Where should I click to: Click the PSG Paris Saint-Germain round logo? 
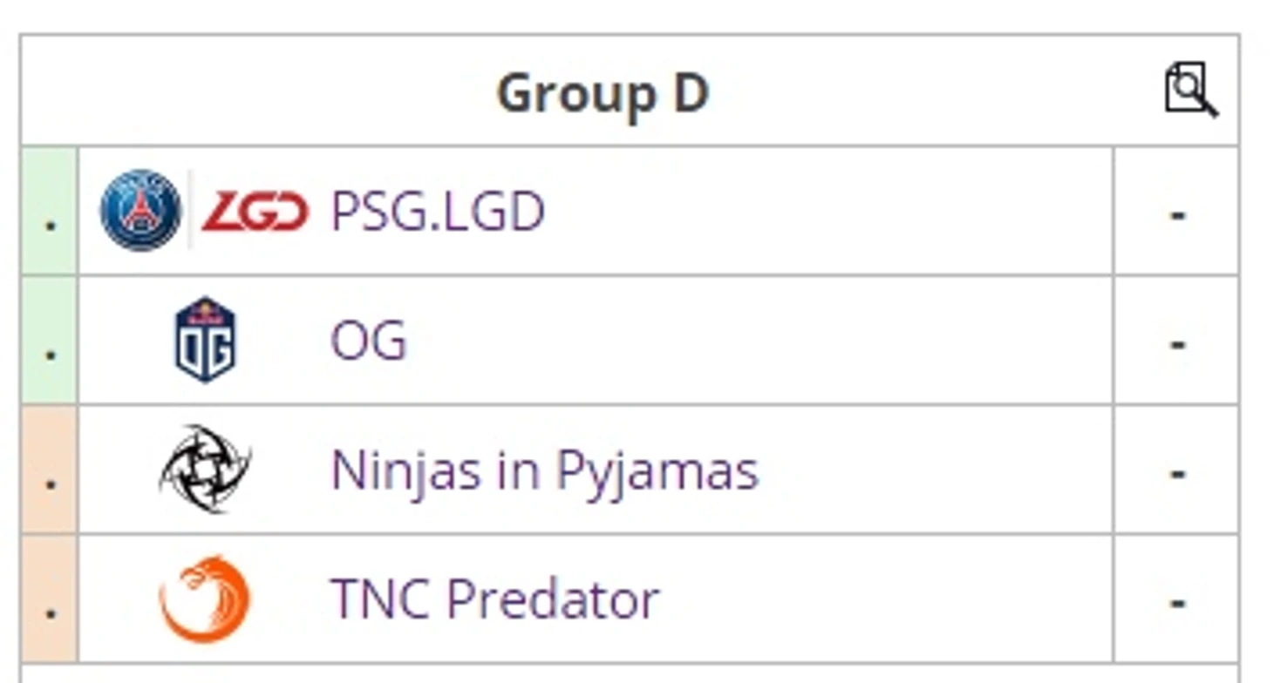140,211
